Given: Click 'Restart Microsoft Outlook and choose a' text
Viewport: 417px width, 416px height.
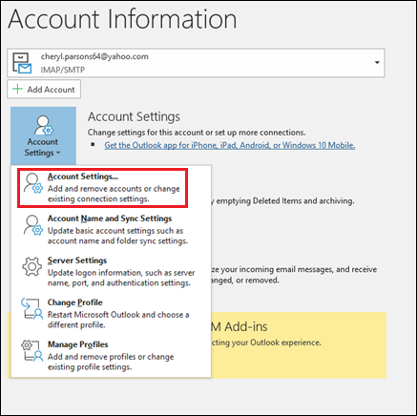Looking at the screenshot, I should 118,315.
